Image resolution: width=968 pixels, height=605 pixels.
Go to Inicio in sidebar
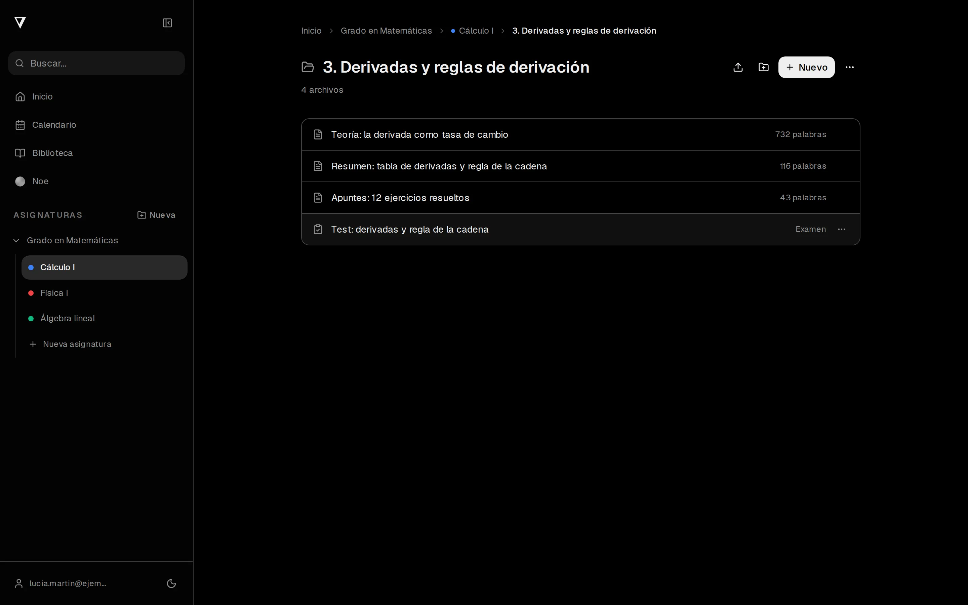(96, 96)
